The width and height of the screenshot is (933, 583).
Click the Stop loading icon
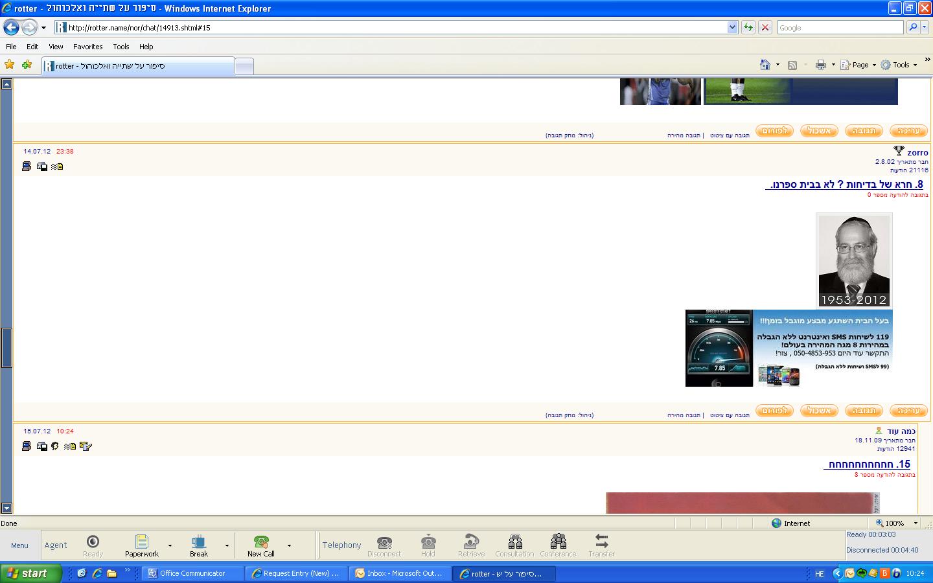765,27
